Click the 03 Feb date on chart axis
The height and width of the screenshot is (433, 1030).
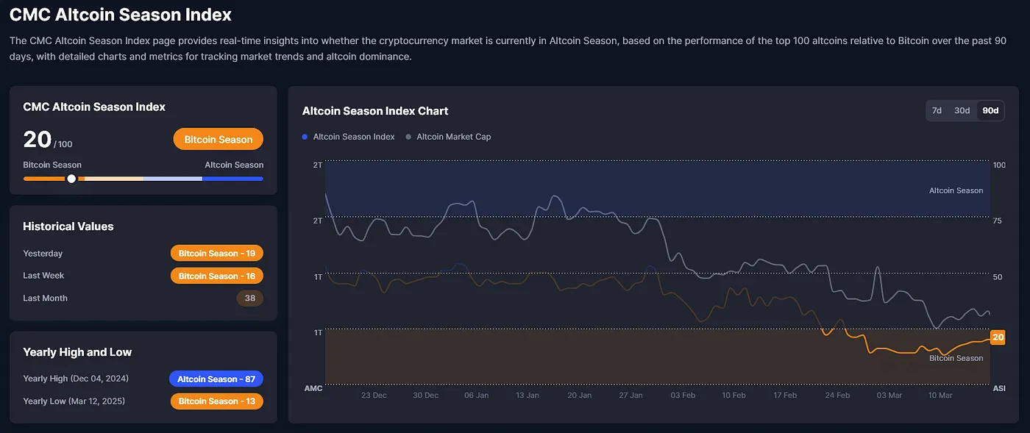pyautogui.click(x=683, y=395)
